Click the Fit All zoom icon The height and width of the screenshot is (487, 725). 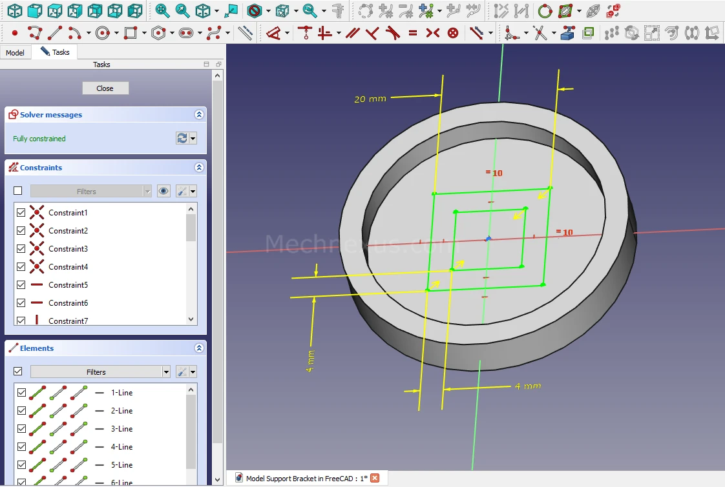pyautogui.click(x=162, y=11)
